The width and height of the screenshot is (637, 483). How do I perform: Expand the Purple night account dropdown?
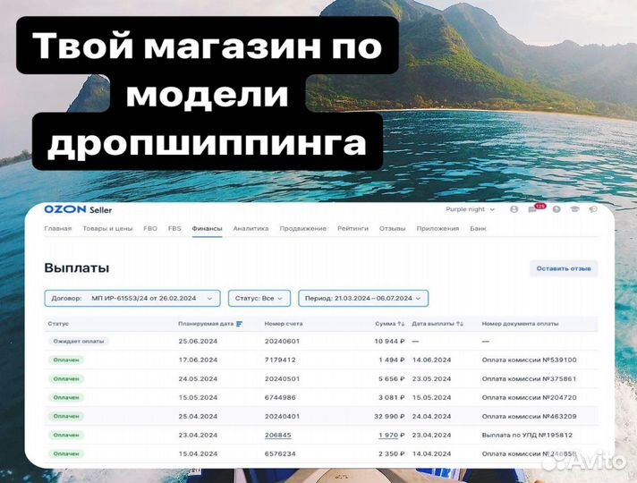coord(470,209)
